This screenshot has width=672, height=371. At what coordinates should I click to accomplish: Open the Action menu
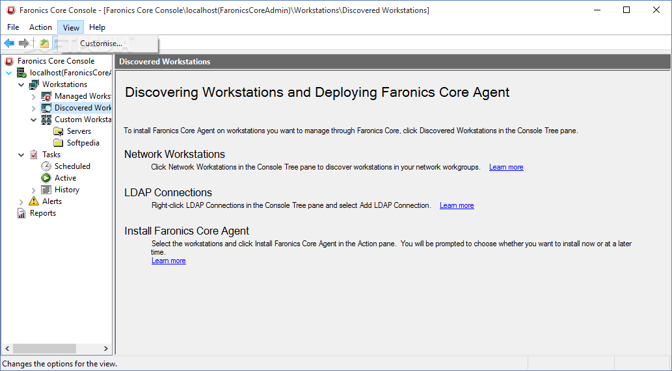(40, 27)
